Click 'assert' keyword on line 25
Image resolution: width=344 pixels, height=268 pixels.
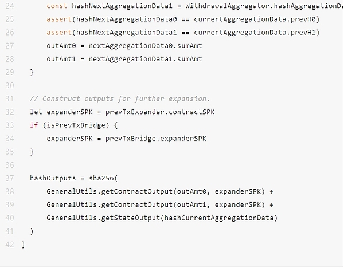pos(59,19)
